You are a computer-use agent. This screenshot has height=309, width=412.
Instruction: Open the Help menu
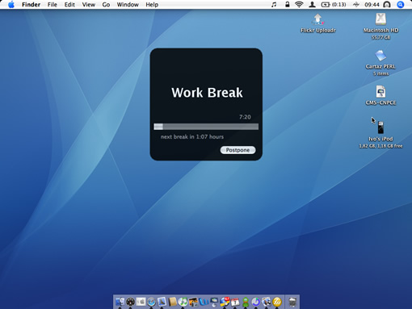[152, 5]
